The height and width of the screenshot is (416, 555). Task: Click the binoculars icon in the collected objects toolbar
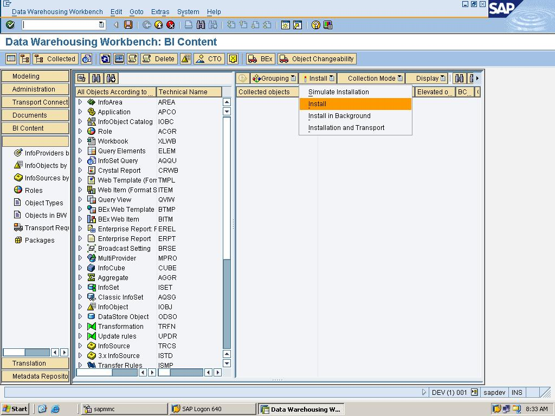click(459, 78)
